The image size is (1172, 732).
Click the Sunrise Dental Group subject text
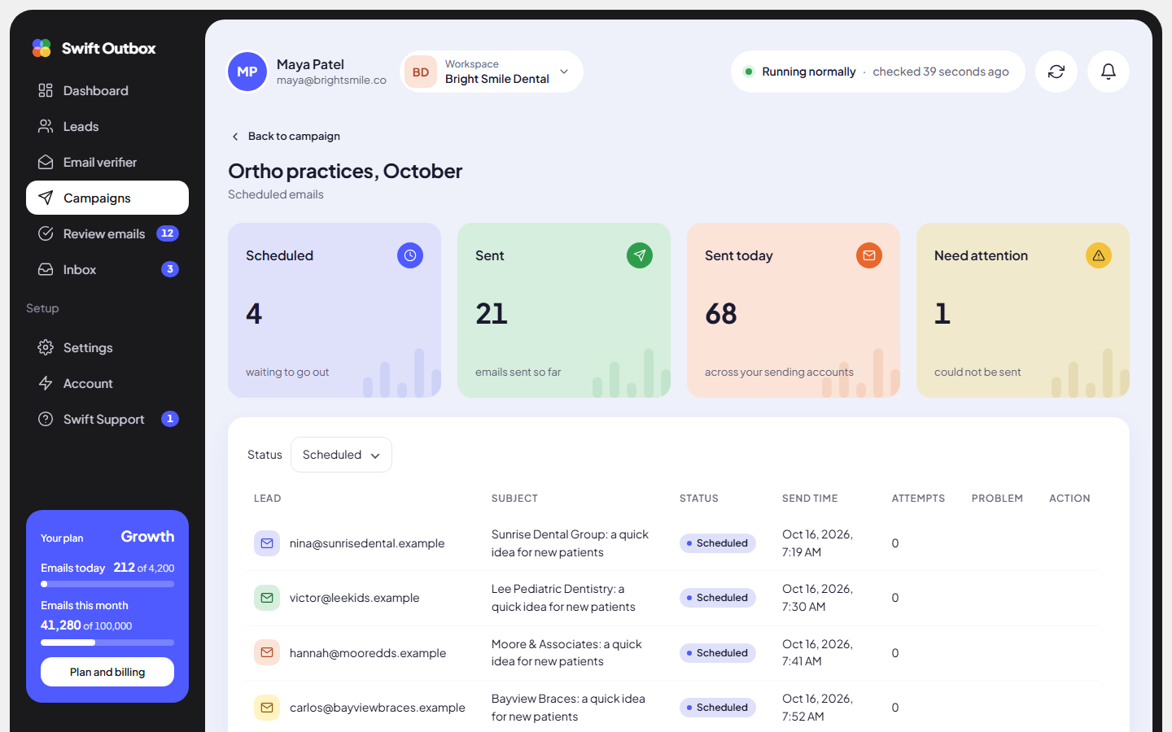click(570, 543)
